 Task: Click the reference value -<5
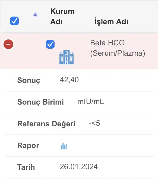click(94, 123)
